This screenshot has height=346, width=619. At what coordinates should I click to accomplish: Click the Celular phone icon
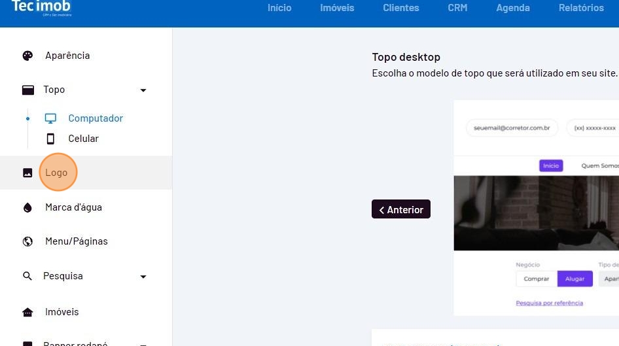[50, 139]
